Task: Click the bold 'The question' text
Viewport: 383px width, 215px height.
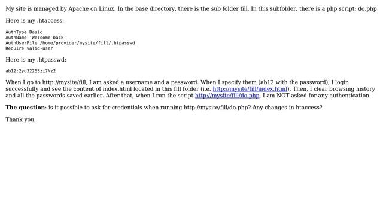Action: point(25,107)
